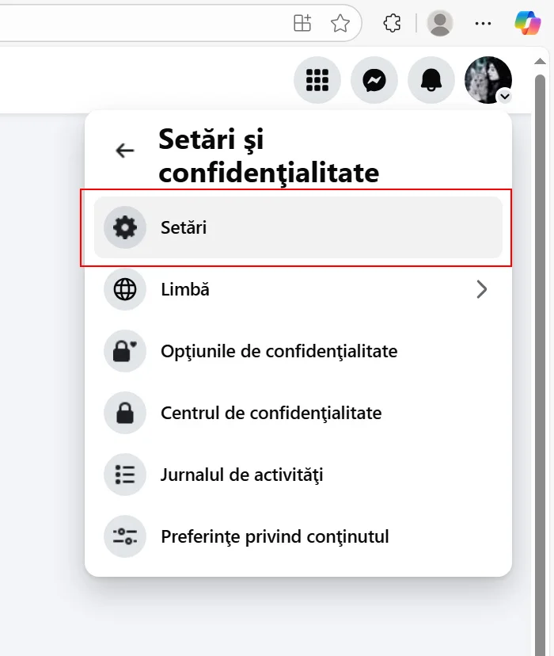554x656 pixels.
Task: Launch the Copilot sidebar icon
Action: pos(527,23)
